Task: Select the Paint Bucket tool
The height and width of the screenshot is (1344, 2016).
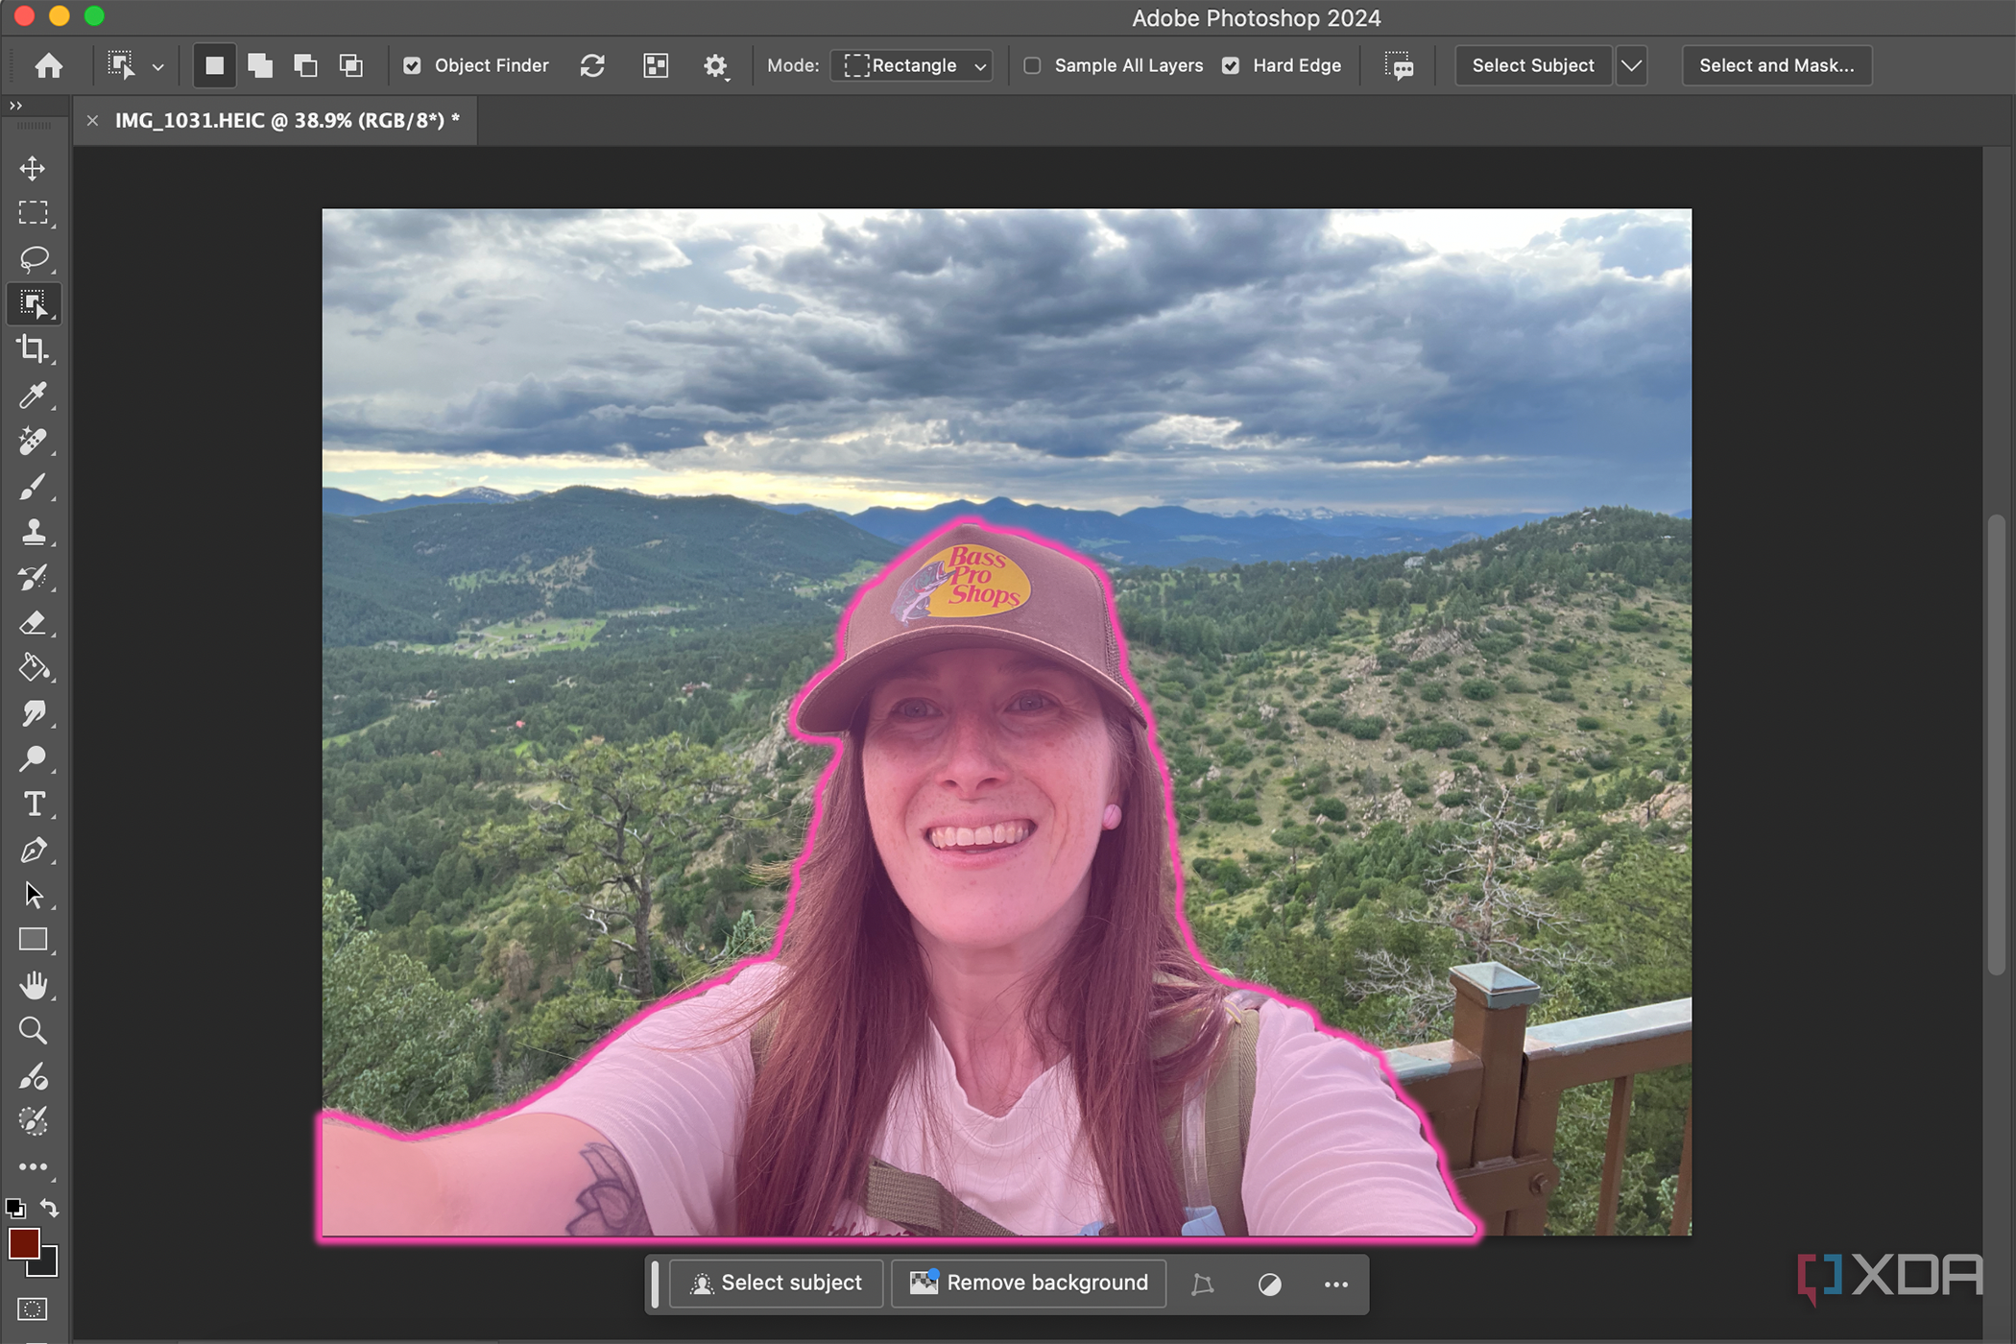Action: [x=33, y=668]
